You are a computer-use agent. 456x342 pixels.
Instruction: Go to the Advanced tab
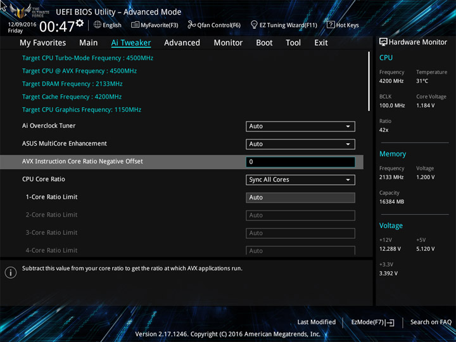point(182,43)
